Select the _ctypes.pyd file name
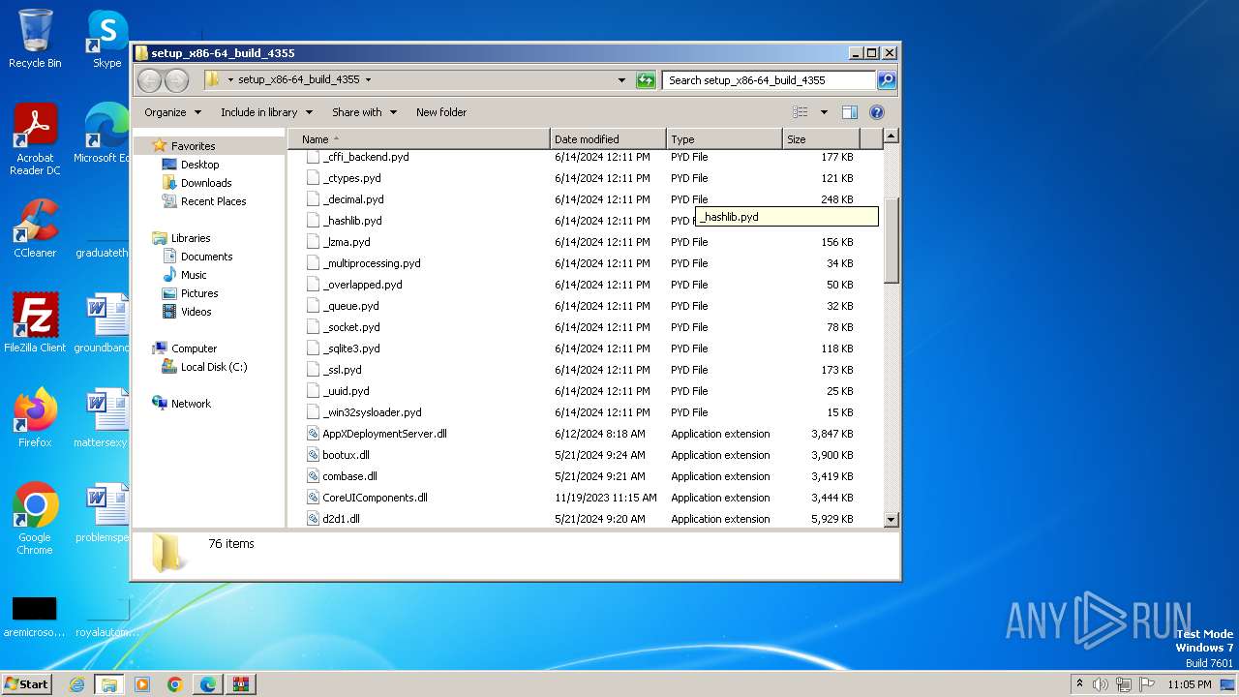Viewport: 1239px width, 697px height. (x=351, y=178)
